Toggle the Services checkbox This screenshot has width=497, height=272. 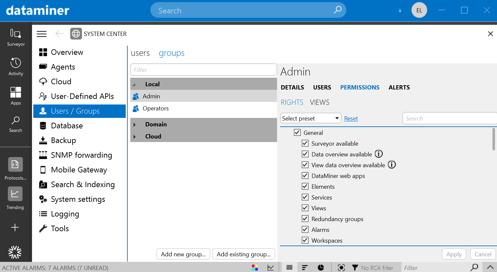(x=305, y=197)
